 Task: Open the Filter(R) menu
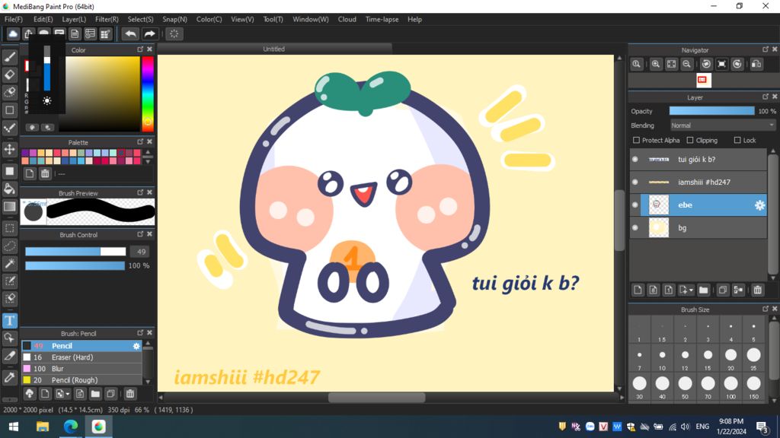[x=107, y=19]
